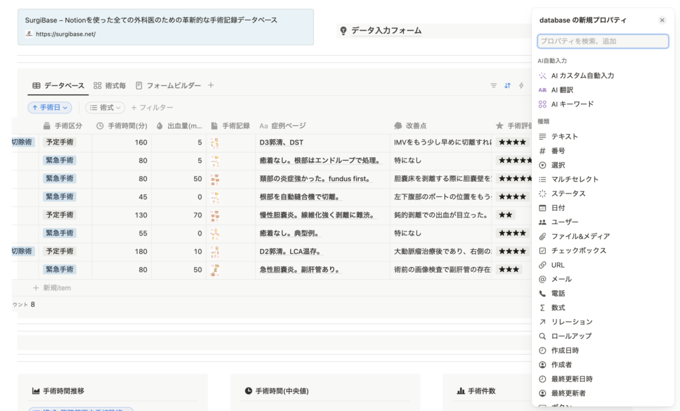Open the SurgiBase bookmark link
The width and height of the screenshot is (680, 411).
165,27
